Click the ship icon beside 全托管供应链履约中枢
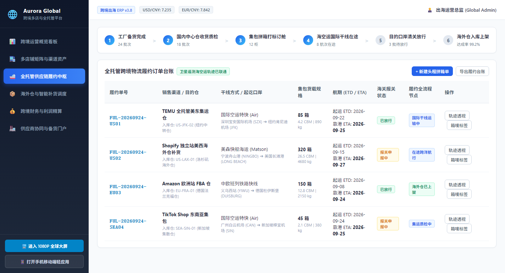The width and height of the screenshot is (505, 273). (12, 76)
